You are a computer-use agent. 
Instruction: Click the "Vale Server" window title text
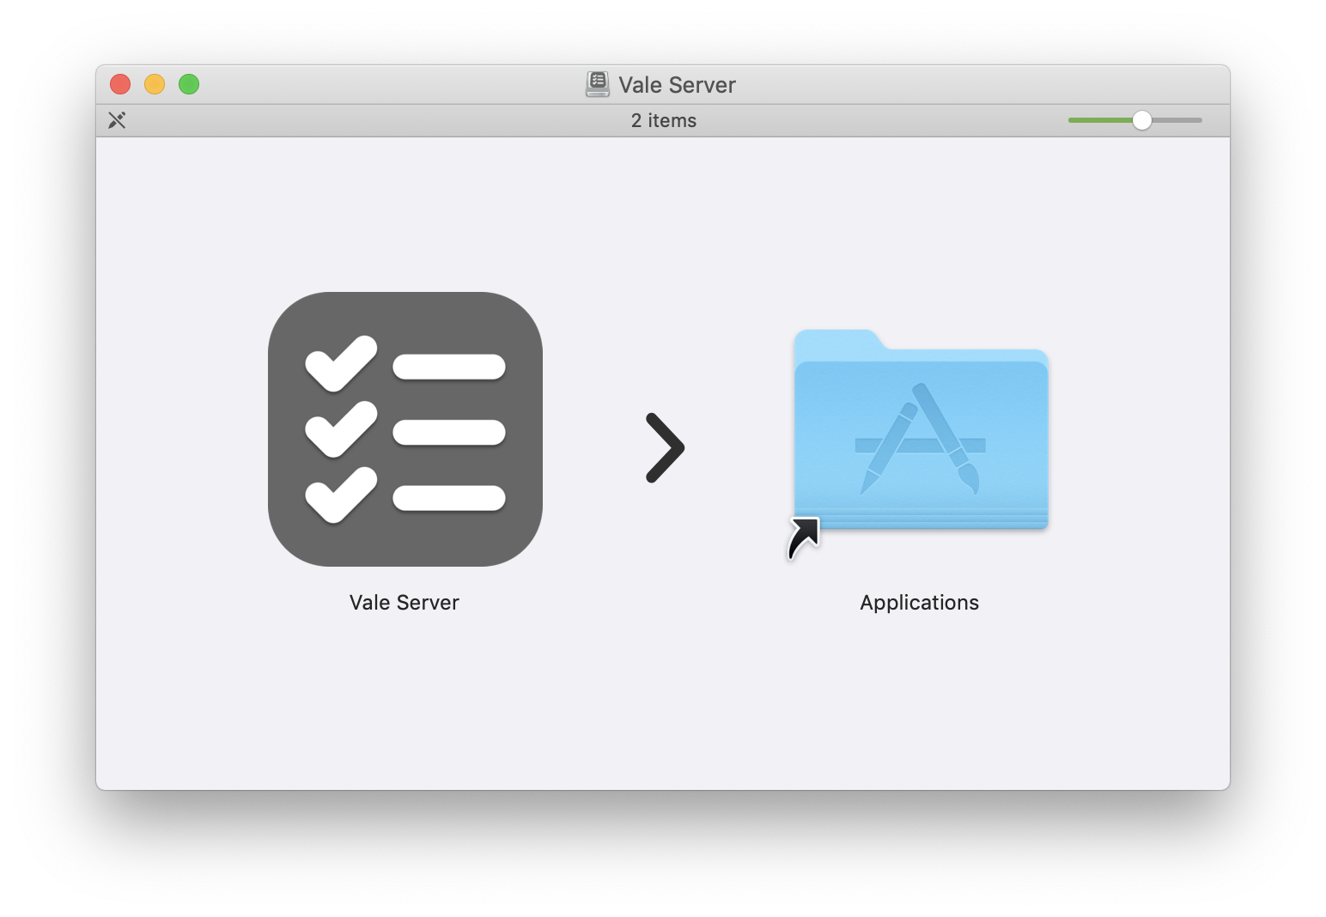click(678, 85)
